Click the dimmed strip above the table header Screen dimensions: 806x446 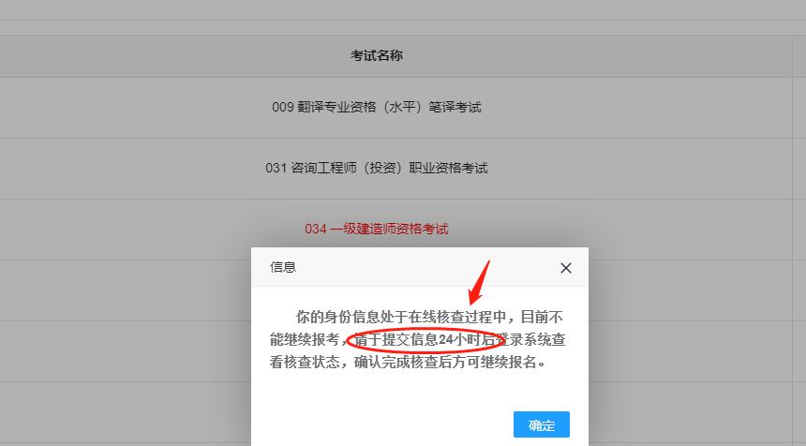[x=403, y=28]
